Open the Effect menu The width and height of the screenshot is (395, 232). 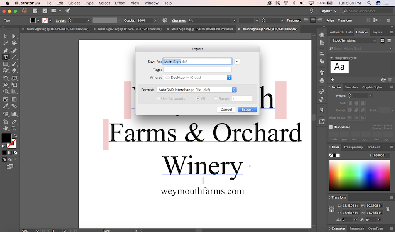[120, 3]
